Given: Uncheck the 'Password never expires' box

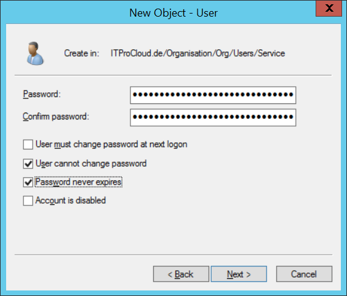Looking at the screenshot, I should coord(28,182).
